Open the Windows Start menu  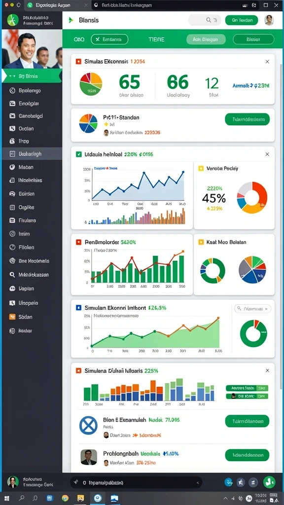coord(6,498)
